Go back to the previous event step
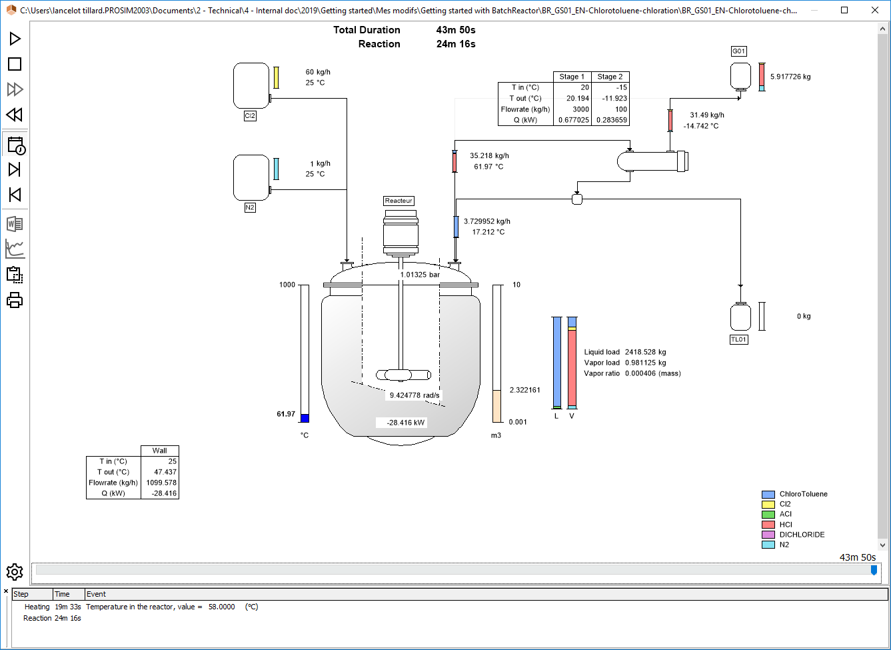Viewport: 891px width, 650px height. 15,195
